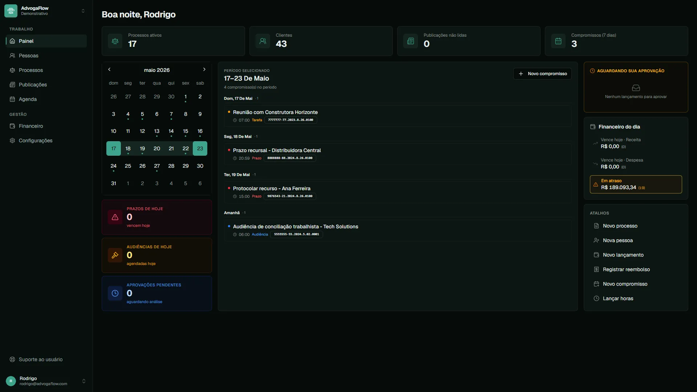Click the gavel icon on Audiências de hoje card
697x392 pixels.
point(115,255)
